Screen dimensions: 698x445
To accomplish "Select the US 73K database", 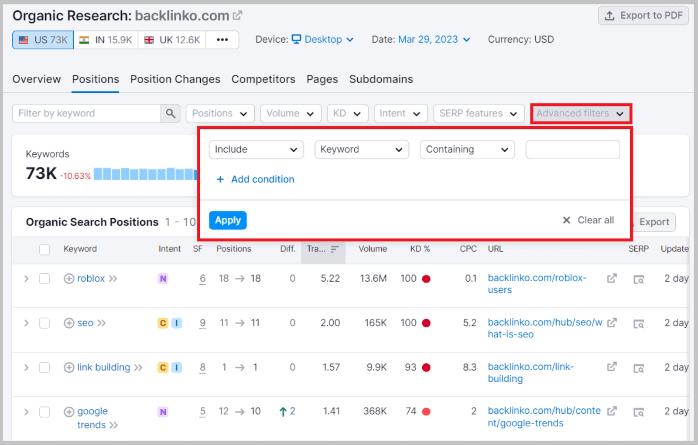I will click(43, 40).
